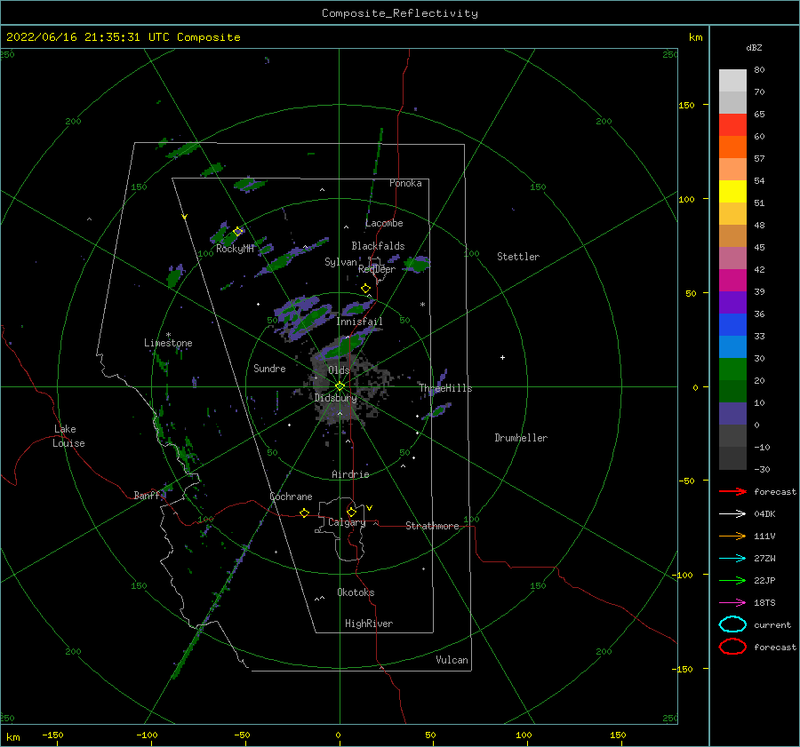Click the Sundre city label
Image resolution: width=800 pixels, height=747 pixels.
click(269, 368)
